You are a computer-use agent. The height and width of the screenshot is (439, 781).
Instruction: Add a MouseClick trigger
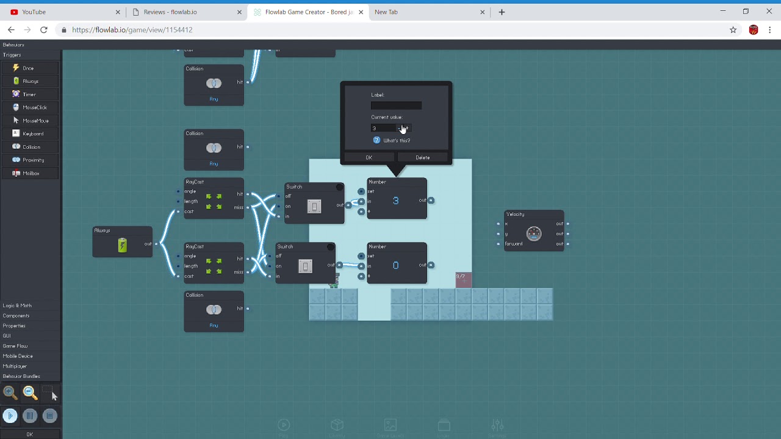click(31, 107)
